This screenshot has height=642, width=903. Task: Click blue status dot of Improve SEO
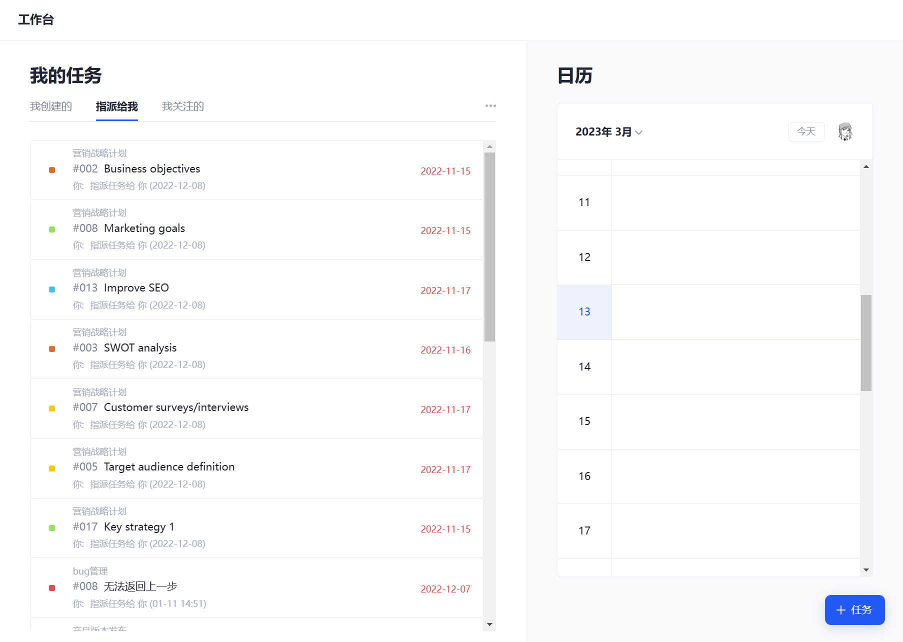pyautogui.click(x=52, y=289)
